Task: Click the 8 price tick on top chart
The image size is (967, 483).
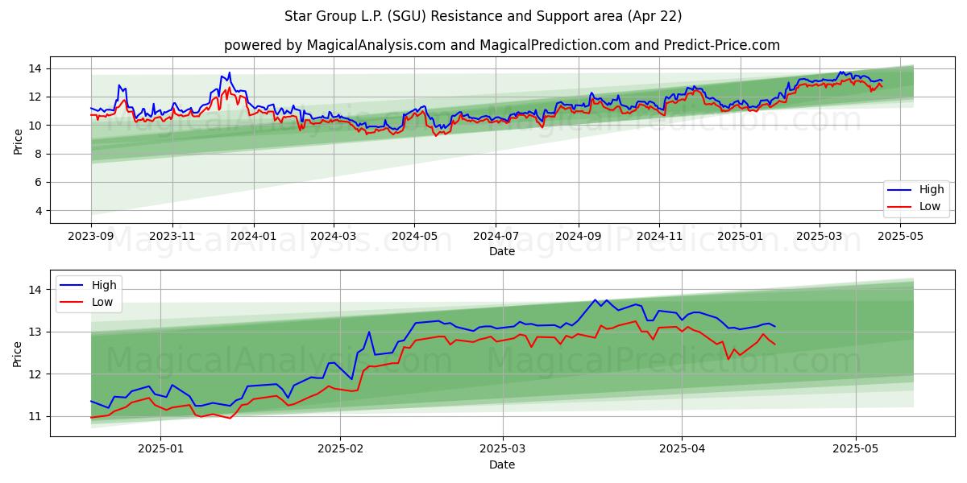Action: point(40,154)
